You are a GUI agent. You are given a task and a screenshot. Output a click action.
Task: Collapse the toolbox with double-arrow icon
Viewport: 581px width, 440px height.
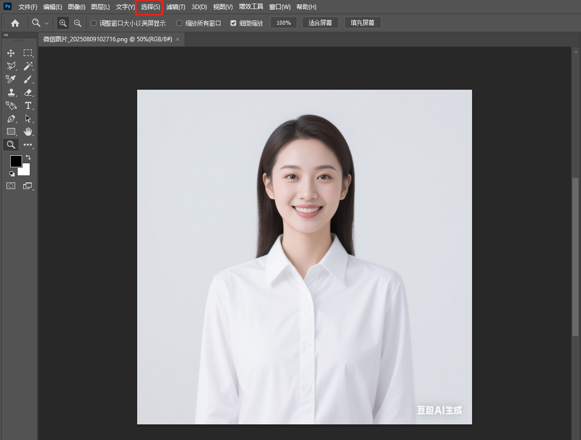click(6, 35)
